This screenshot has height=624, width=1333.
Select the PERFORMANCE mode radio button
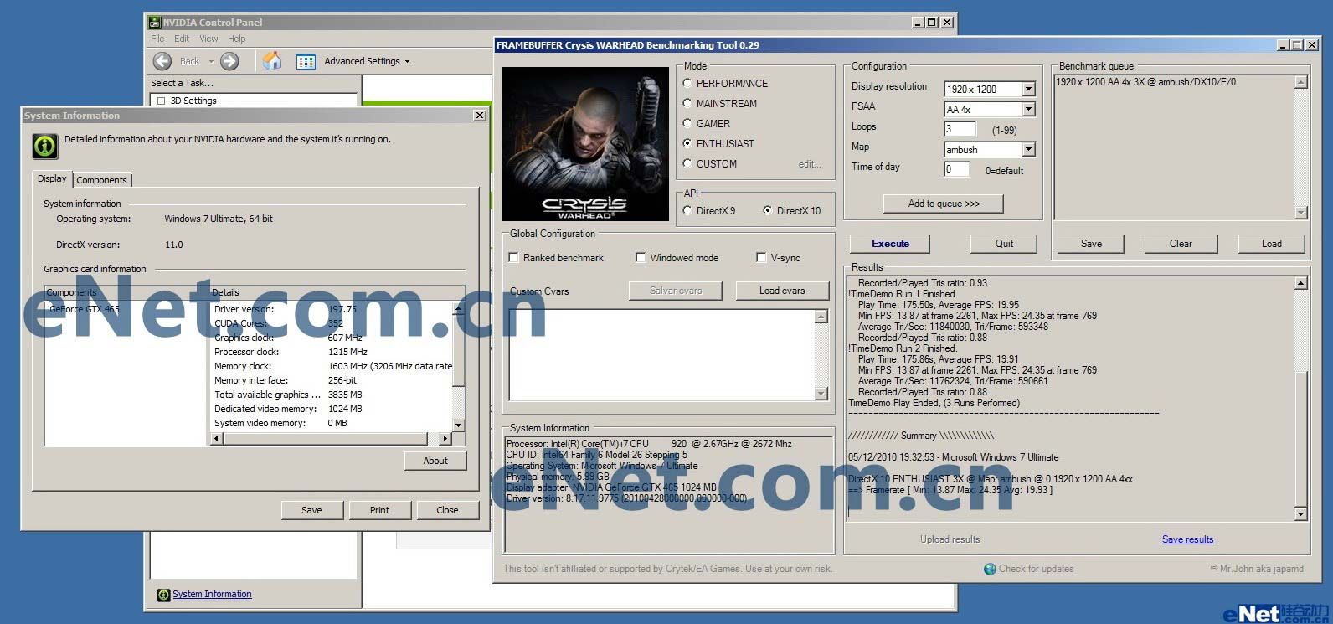tap(687, 84)
